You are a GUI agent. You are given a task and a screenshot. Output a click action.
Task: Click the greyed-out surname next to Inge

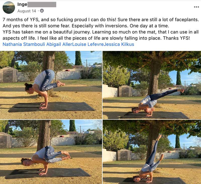42,5
